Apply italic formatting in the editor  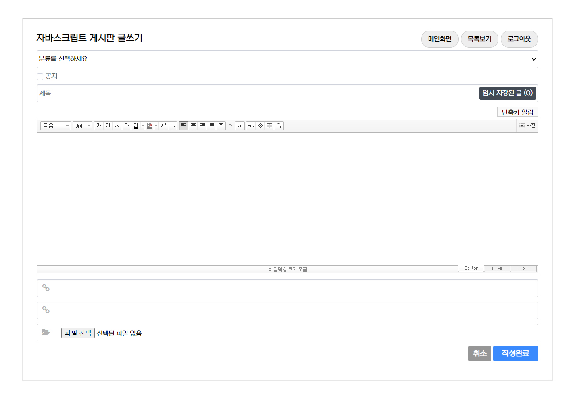point(117,126)
